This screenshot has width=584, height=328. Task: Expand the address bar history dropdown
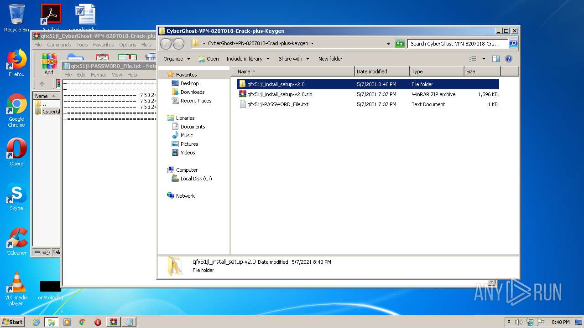(x=388, y=44)
